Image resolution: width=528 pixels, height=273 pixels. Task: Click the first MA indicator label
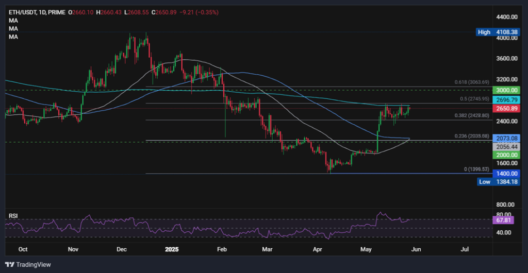(13, 21)
